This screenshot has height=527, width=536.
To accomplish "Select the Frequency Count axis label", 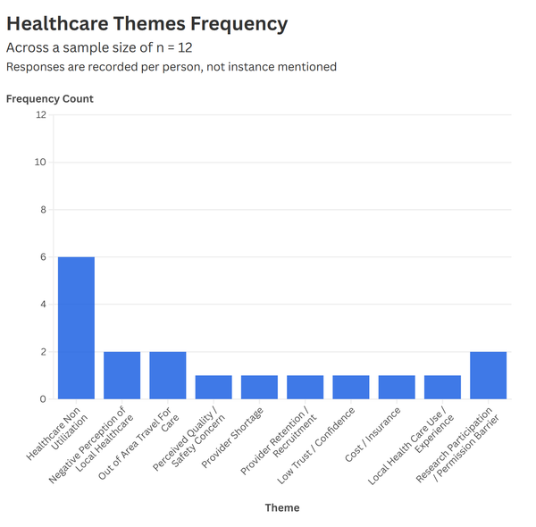I will click(50, 99).
